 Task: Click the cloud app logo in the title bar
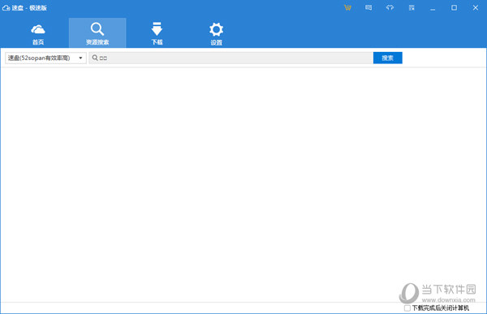(x=6, y=8)
